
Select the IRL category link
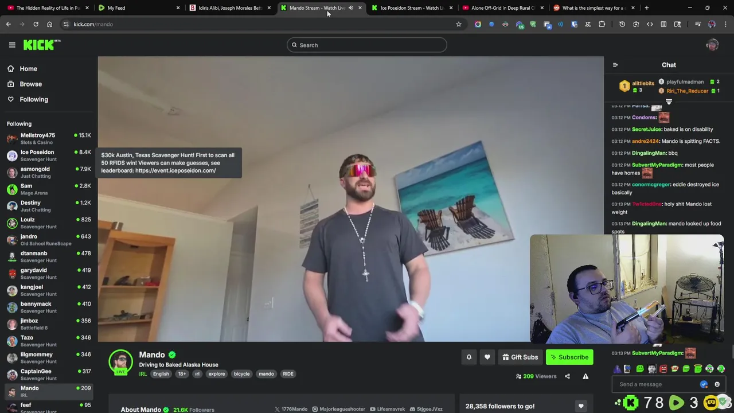click(143, 374)
